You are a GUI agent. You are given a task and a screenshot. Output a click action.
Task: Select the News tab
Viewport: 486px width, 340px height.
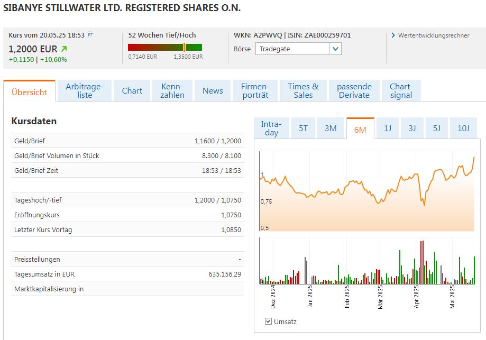click(213, 90)
